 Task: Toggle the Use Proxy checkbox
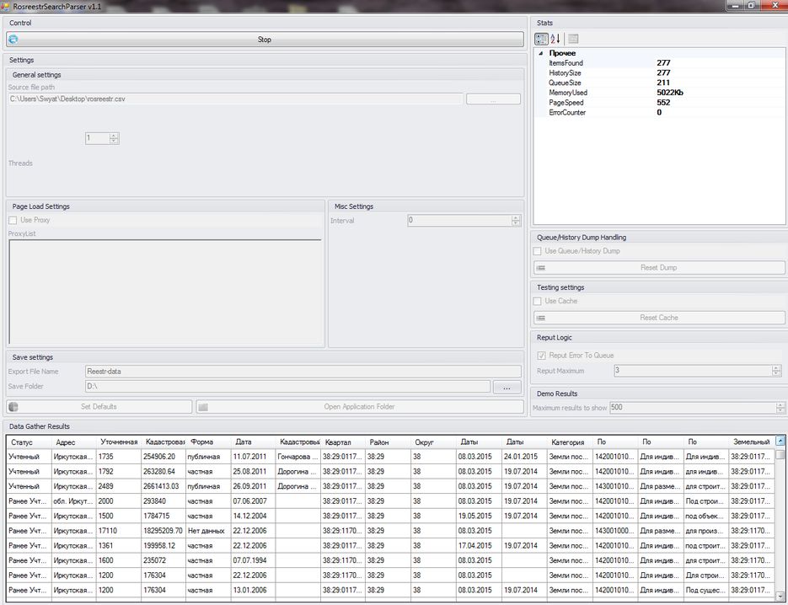pos(13,220)
